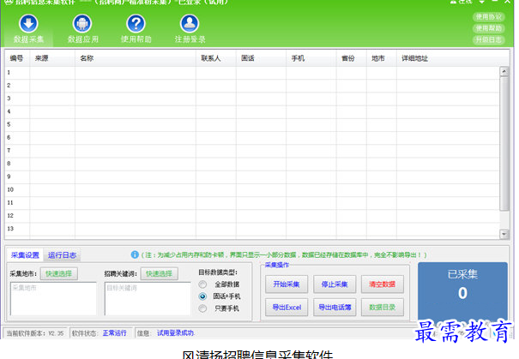The width and height of the screenshot is (519, 359).
Task: Click the blue info icon before the note
Action: [x=135, y=254]
